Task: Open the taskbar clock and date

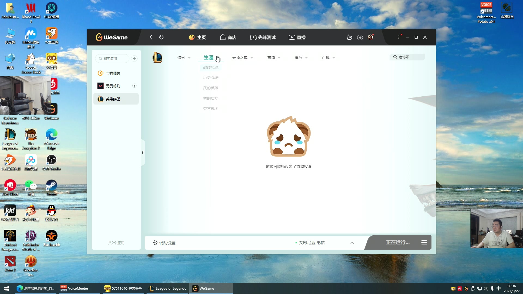Action: click(511, 289)
